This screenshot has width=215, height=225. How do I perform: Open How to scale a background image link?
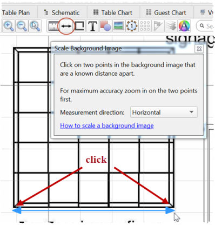107,125
